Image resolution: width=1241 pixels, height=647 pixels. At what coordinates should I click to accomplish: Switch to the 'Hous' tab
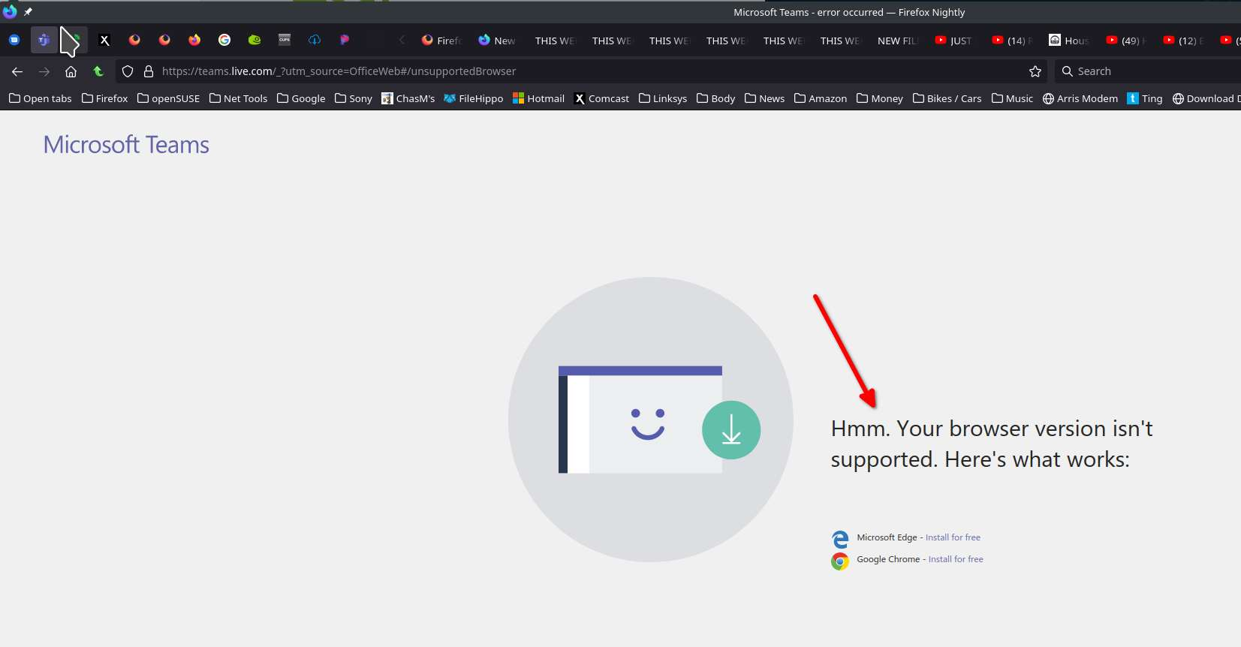[1068, 41]
